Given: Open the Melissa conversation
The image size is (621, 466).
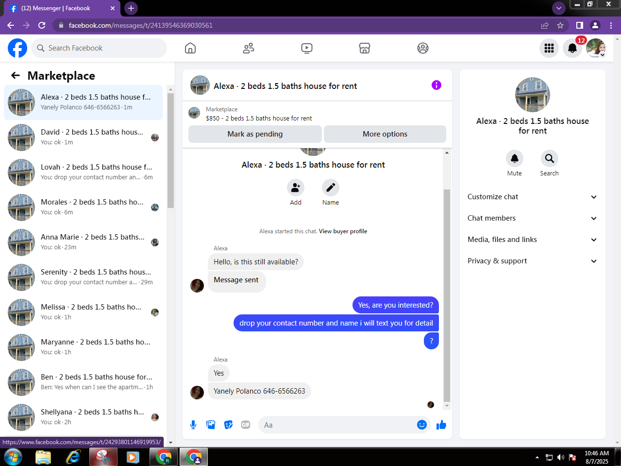Looking at the screenshot, I should point(84,312).
